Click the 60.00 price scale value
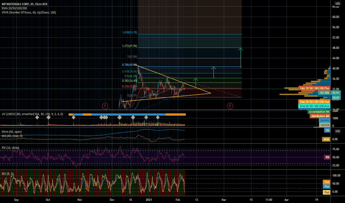 pos(335,17)
